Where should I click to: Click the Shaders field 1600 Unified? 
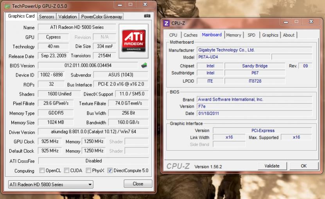59,94
